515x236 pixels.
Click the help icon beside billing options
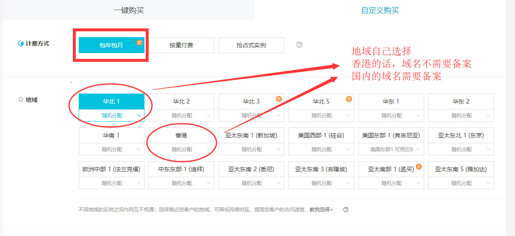click(x=299, y=45)
